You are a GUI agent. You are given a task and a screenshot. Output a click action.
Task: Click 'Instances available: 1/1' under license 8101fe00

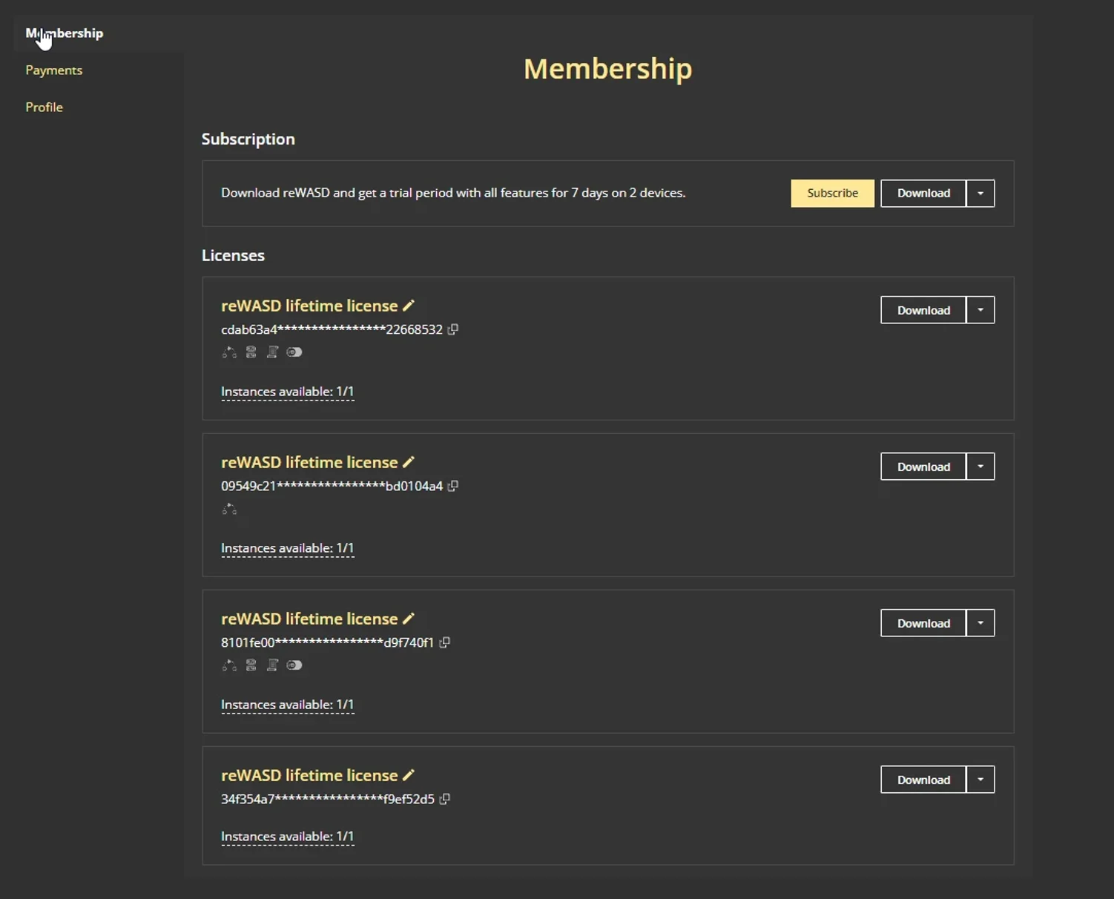tap(288, 705)
